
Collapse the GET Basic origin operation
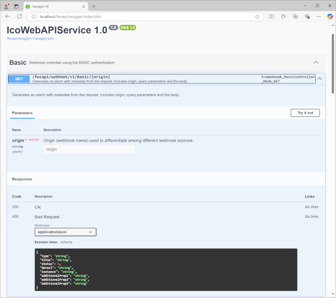(320, 79)
